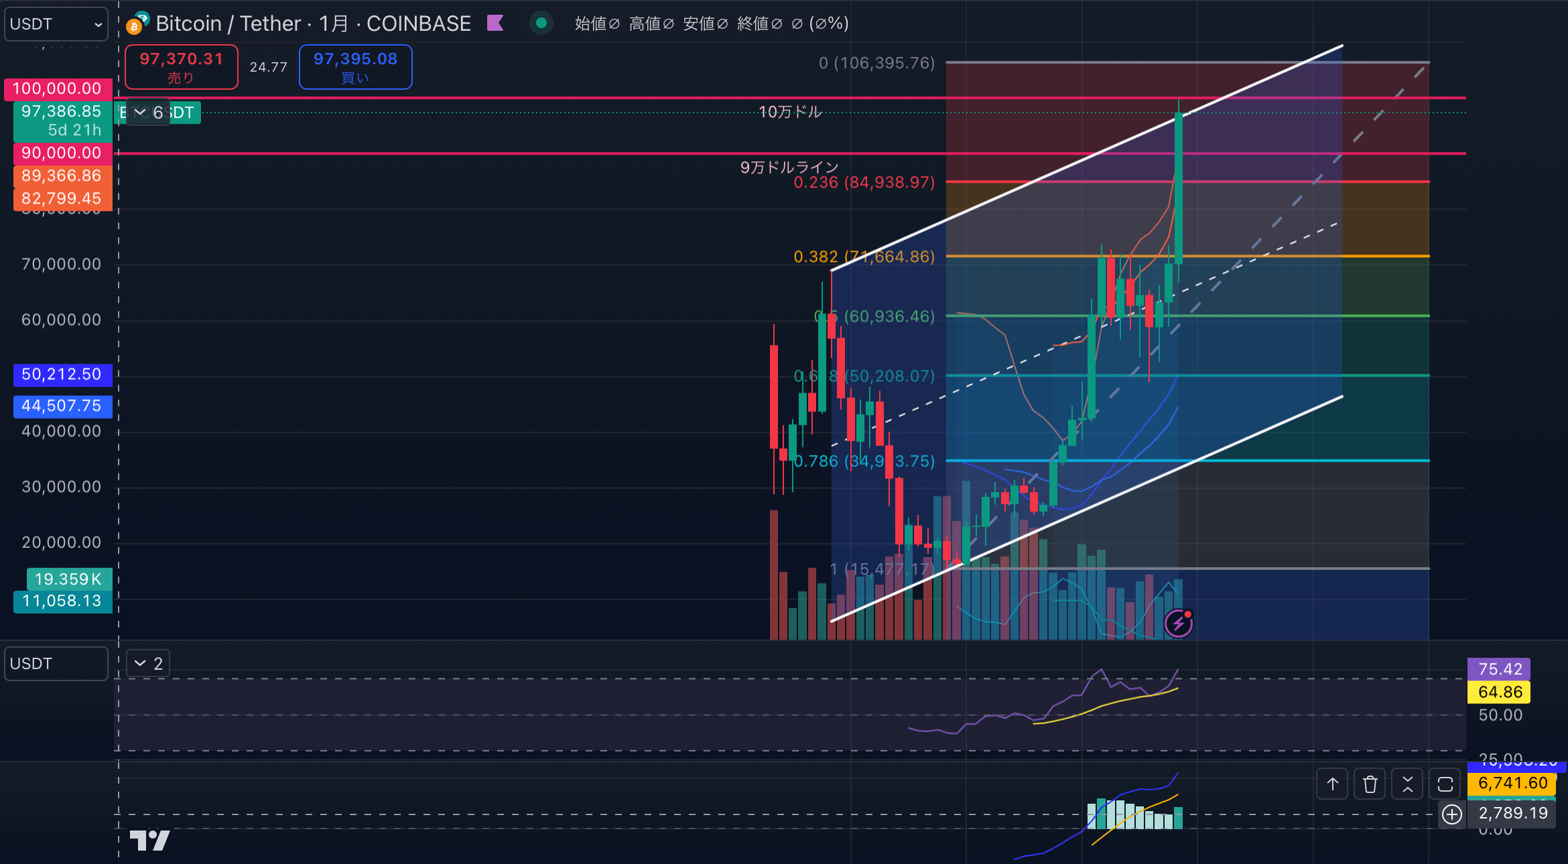
Task: Click the 97,386.85 current price label
Action: pos(62,121)
